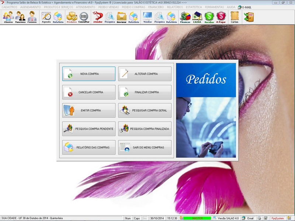Click the RELATÓRIO DAS COMPRAS button
Image resolution: width=295 pixels, height=221 pixels.
[x=89, y=148]
